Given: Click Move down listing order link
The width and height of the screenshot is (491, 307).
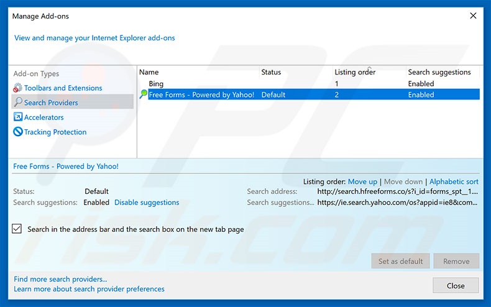Looking at the screenshot, I should (403, 181).
